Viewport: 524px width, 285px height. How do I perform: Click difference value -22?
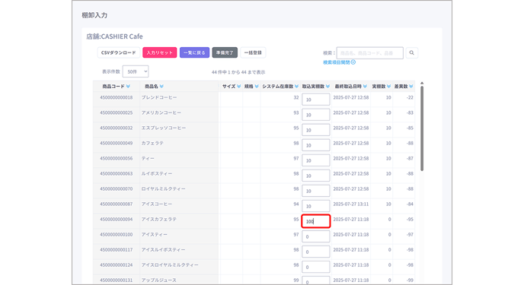410,97
